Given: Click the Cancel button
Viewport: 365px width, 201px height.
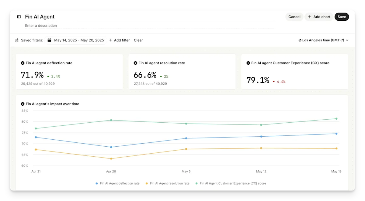Looking at the screenshot, I should pyautogui.click(x=294, y=17).
